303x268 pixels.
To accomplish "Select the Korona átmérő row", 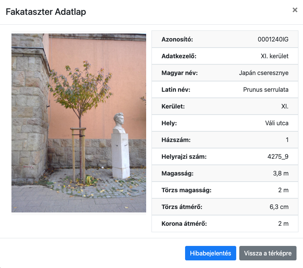I will (x=225, y=224).
